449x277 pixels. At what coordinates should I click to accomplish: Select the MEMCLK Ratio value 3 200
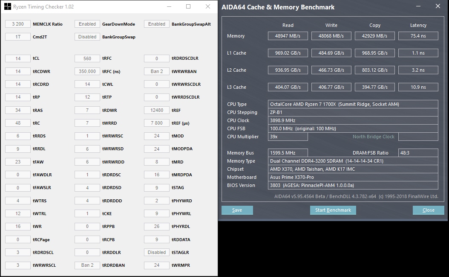[18, 24]
